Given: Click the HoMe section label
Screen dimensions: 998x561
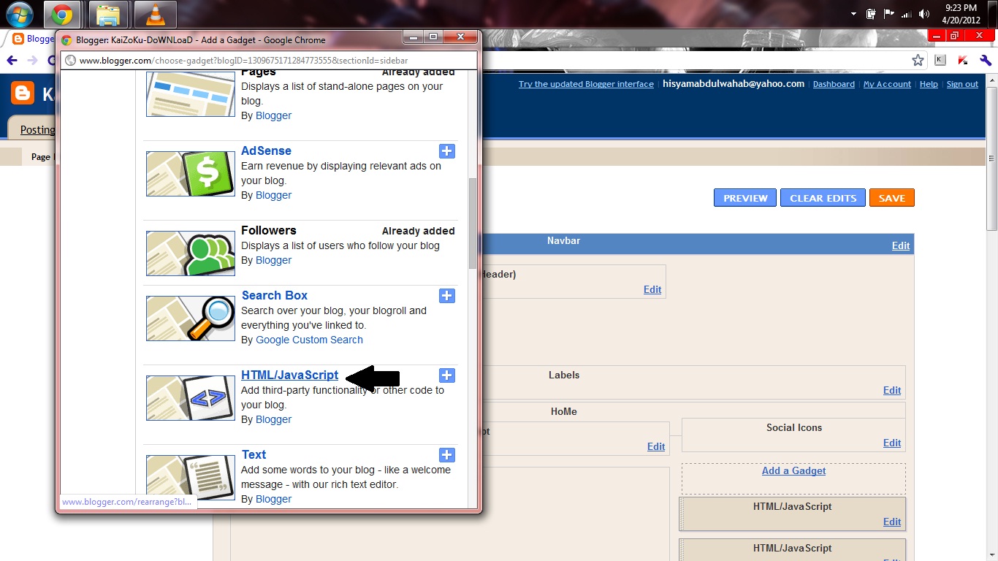Looking at the screenshot, I should click(564, 412).
